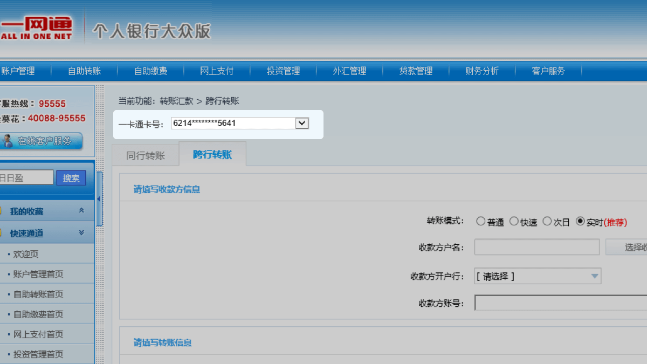Open the 投资管理 navigation menu
Viewport: 647px width, 364px height.
pos(283,71)
